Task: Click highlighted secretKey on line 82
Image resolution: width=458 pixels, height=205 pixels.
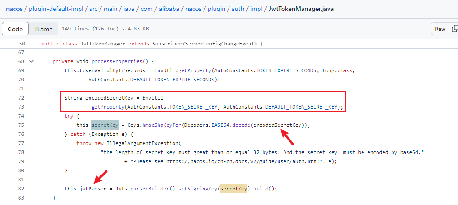Action: [x=234, y=188]
